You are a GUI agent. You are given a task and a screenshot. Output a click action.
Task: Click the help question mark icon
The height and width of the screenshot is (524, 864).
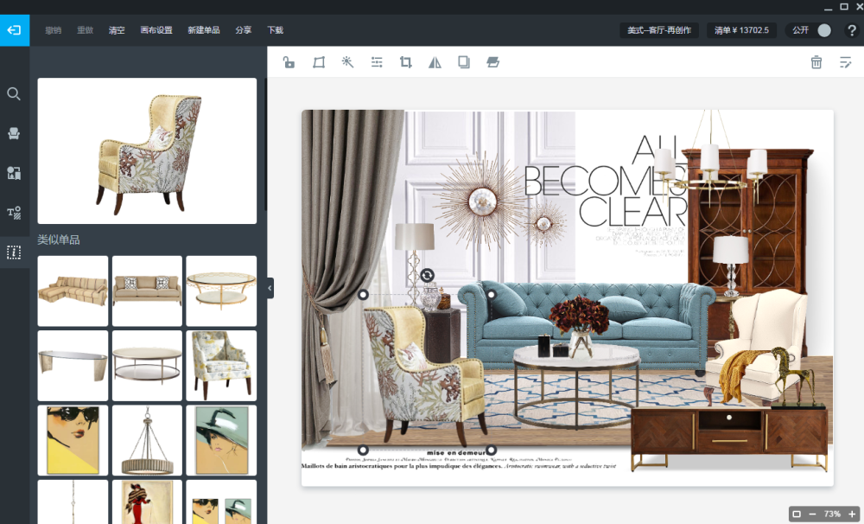click(851, 30)
